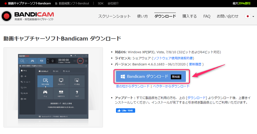This screenshot has width=257, height=134.
Task: Choose the ヘルプ tile in preview
Action: tap(77, 93)
